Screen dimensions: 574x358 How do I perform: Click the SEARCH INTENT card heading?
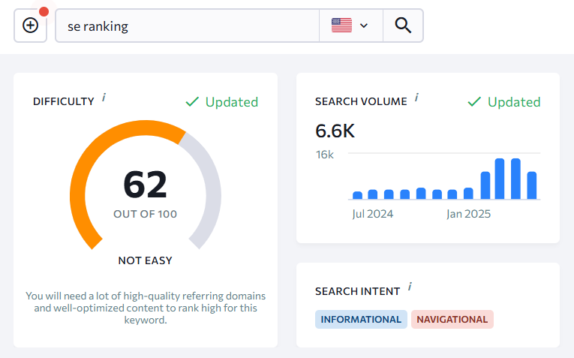click(358, 291)
